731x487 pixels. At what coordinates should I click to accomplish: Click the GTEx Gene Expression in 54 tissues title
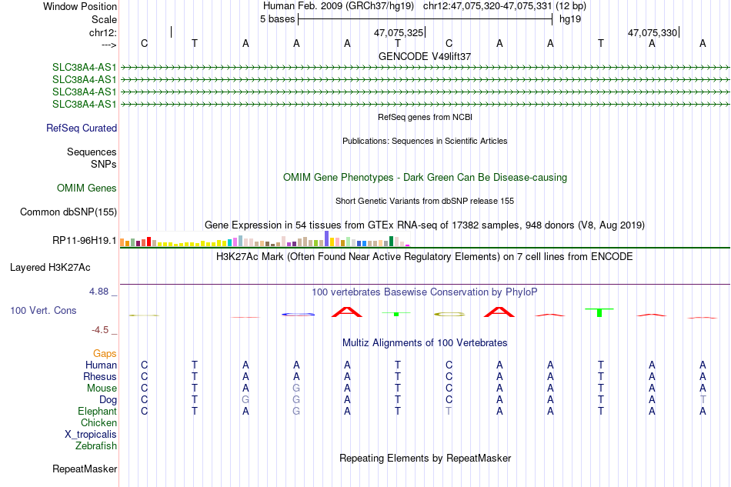pyautogui.click(x=425, y=225)
